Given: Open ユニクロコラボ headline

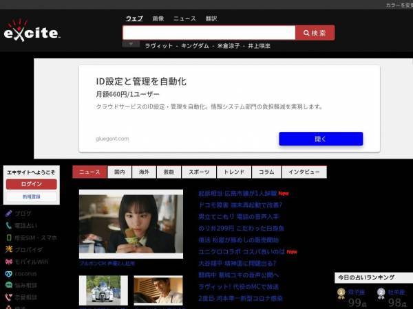Looking at the screenshot, I should (x=242, y=251).
